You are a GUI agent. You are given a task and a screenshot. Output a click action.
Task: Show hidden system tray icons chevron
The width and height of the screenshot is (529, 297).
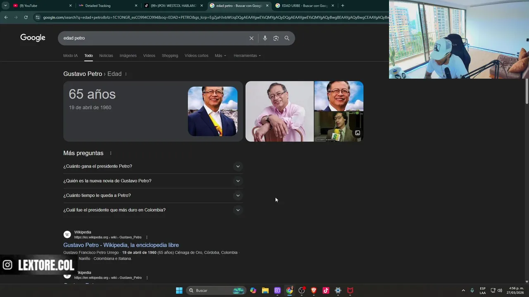463,290
